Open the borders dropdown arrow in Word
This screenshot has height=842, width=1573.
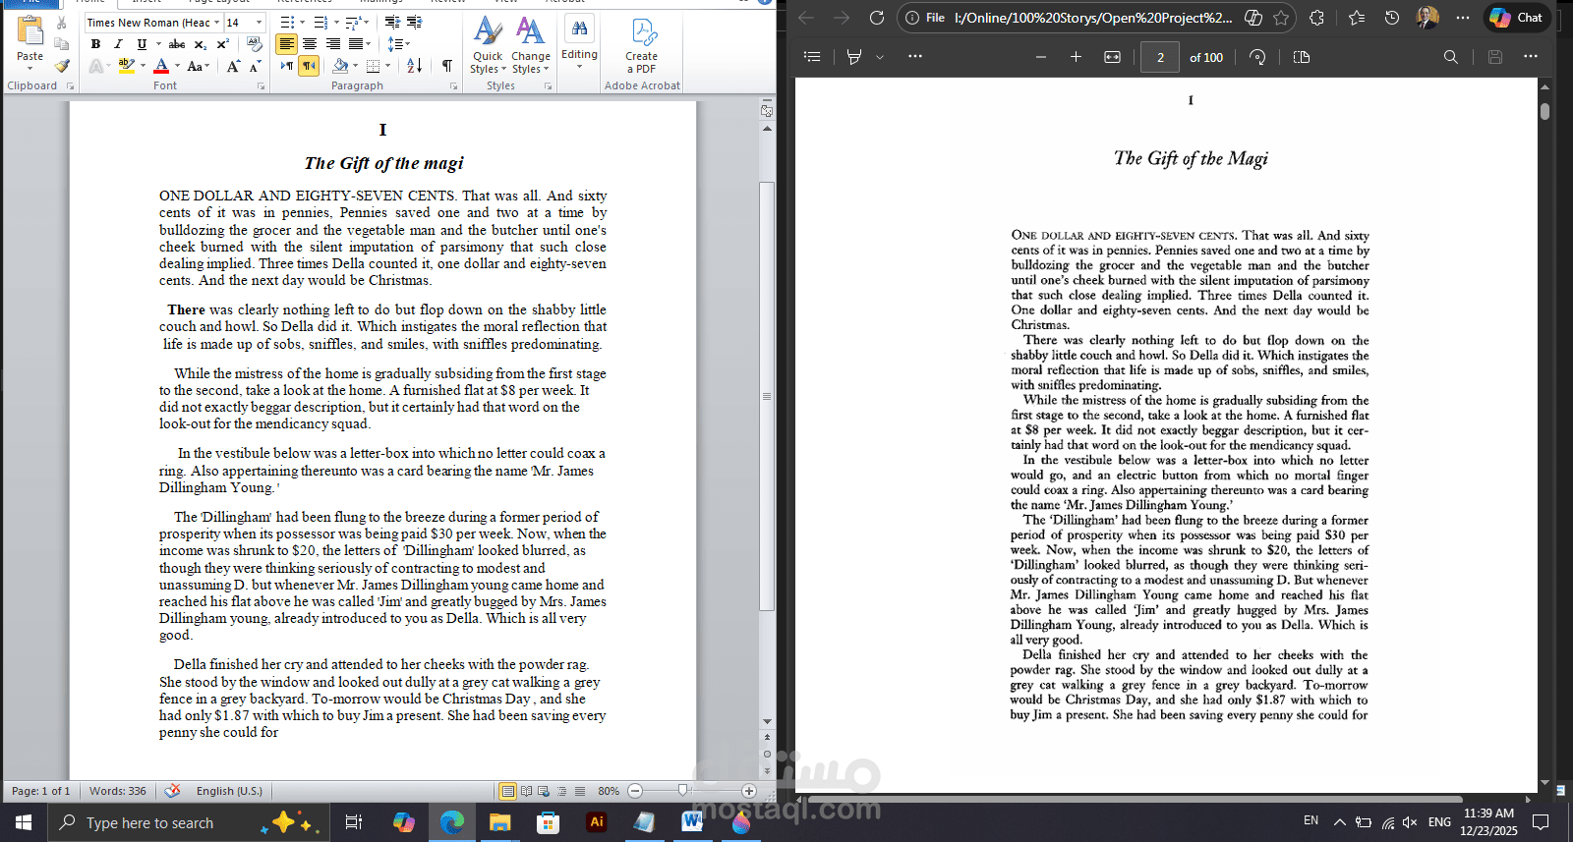(x=387, y=66)
